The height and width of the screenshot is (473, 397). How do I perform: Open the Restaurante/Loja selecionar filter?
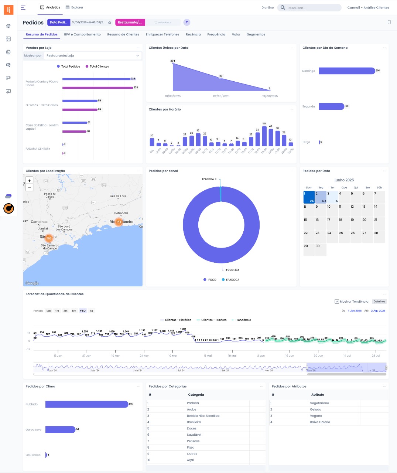pyautogui.click(x=163, y=23)
